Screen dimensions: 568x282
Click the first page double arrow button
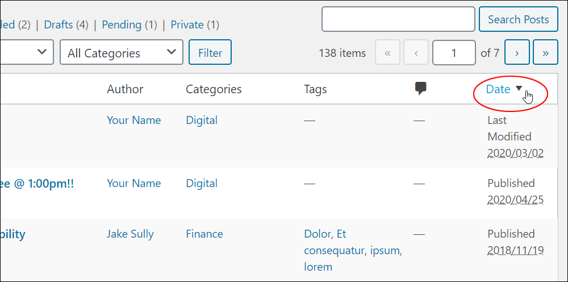pos(387,52)
